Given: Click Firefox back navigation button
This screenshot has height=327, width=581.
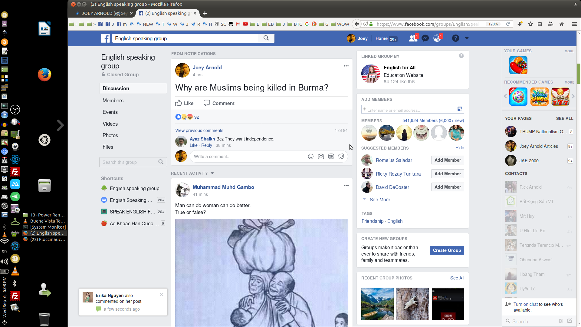Looking at the screenshot, I should pyautogui.click(x=357, y=24).
